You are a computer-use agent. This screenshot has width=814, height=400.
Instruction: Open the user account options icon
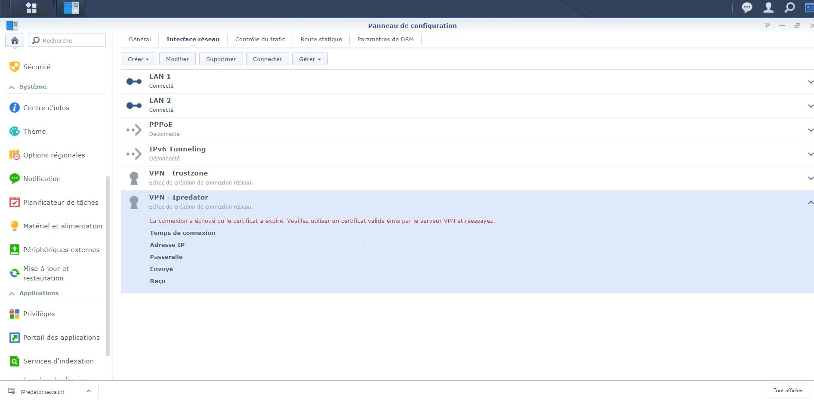coord(768,8)
